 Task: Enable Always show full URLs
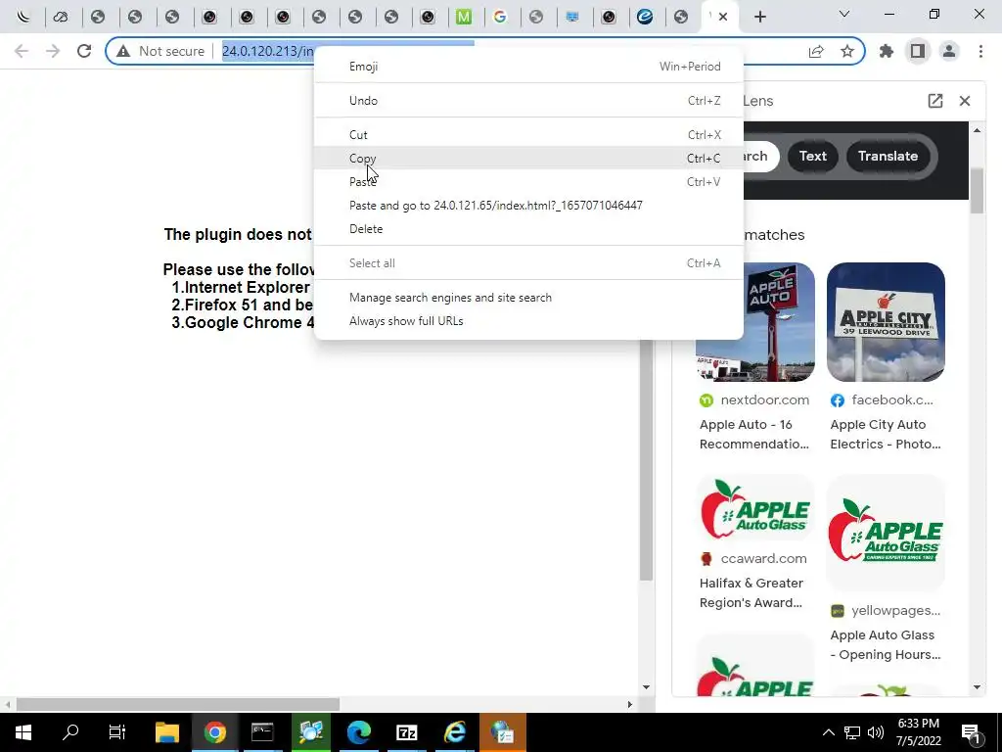pyautogui.click(x=529, y=321)
